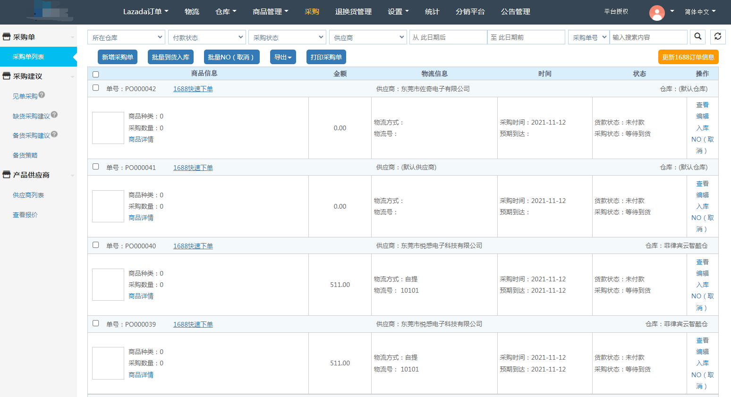Open the 物流 top menu
Image resolution: width=731 pixels, height=397 pixels.
[x=192, y=12]
